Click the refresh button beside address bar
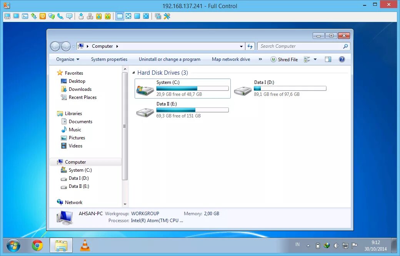Screen dimensions: 400x256 (250, 47)
